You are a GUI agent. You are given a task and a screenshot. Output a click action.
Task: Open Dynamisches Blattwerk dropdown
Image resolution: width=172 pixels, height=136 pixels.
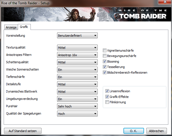[x=77, y=92]
